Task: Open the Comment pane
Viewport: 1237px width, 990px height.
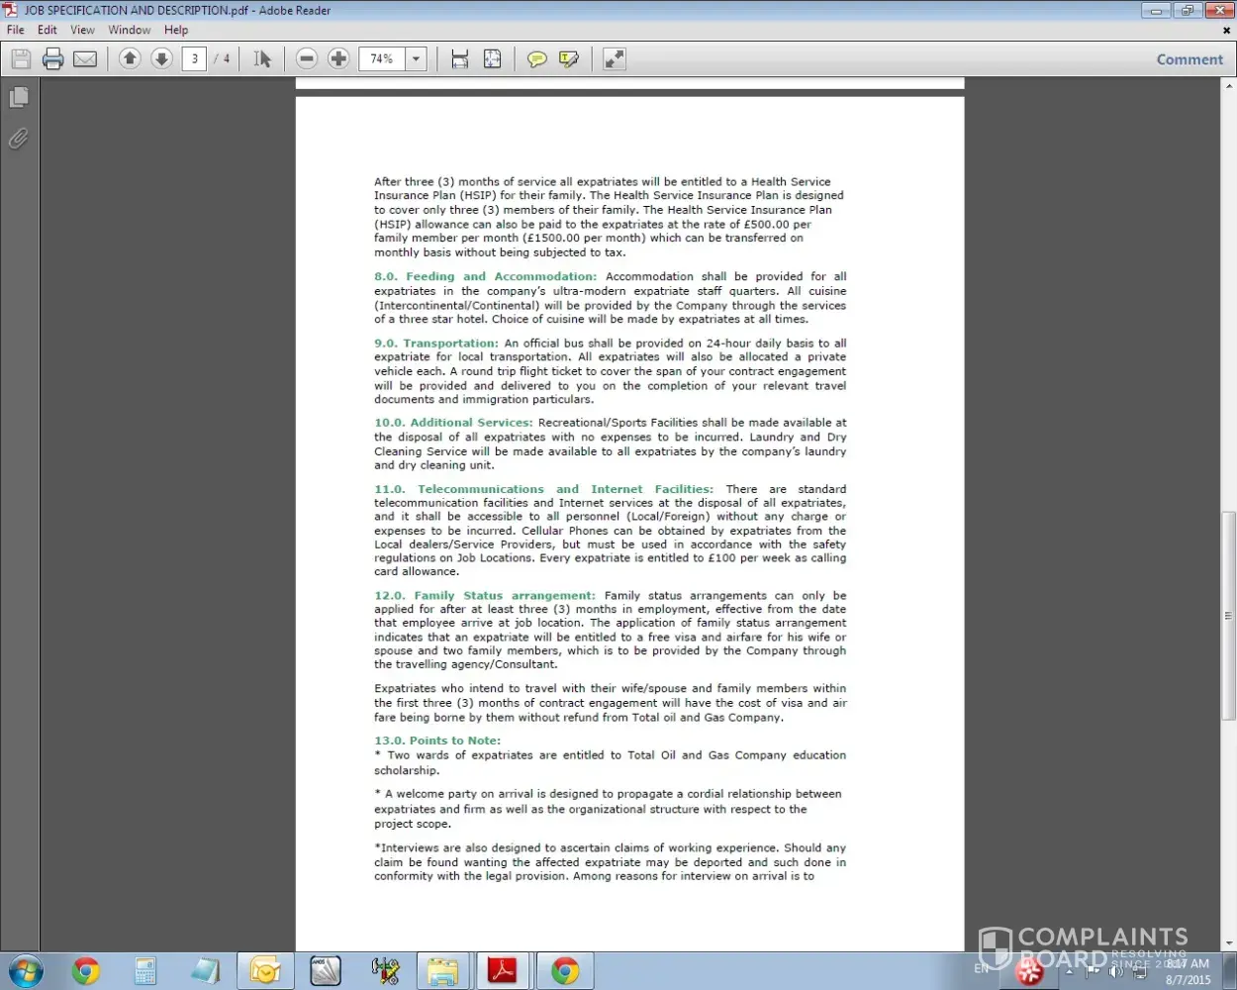Action: [x=1189, y=59]
